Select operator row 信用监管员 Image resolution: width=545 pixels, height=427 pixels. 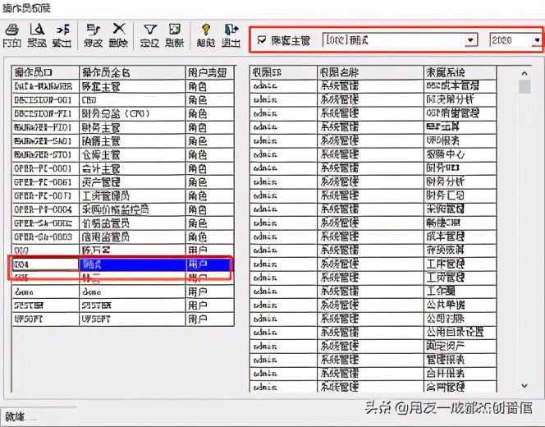(x=123, y=236)
